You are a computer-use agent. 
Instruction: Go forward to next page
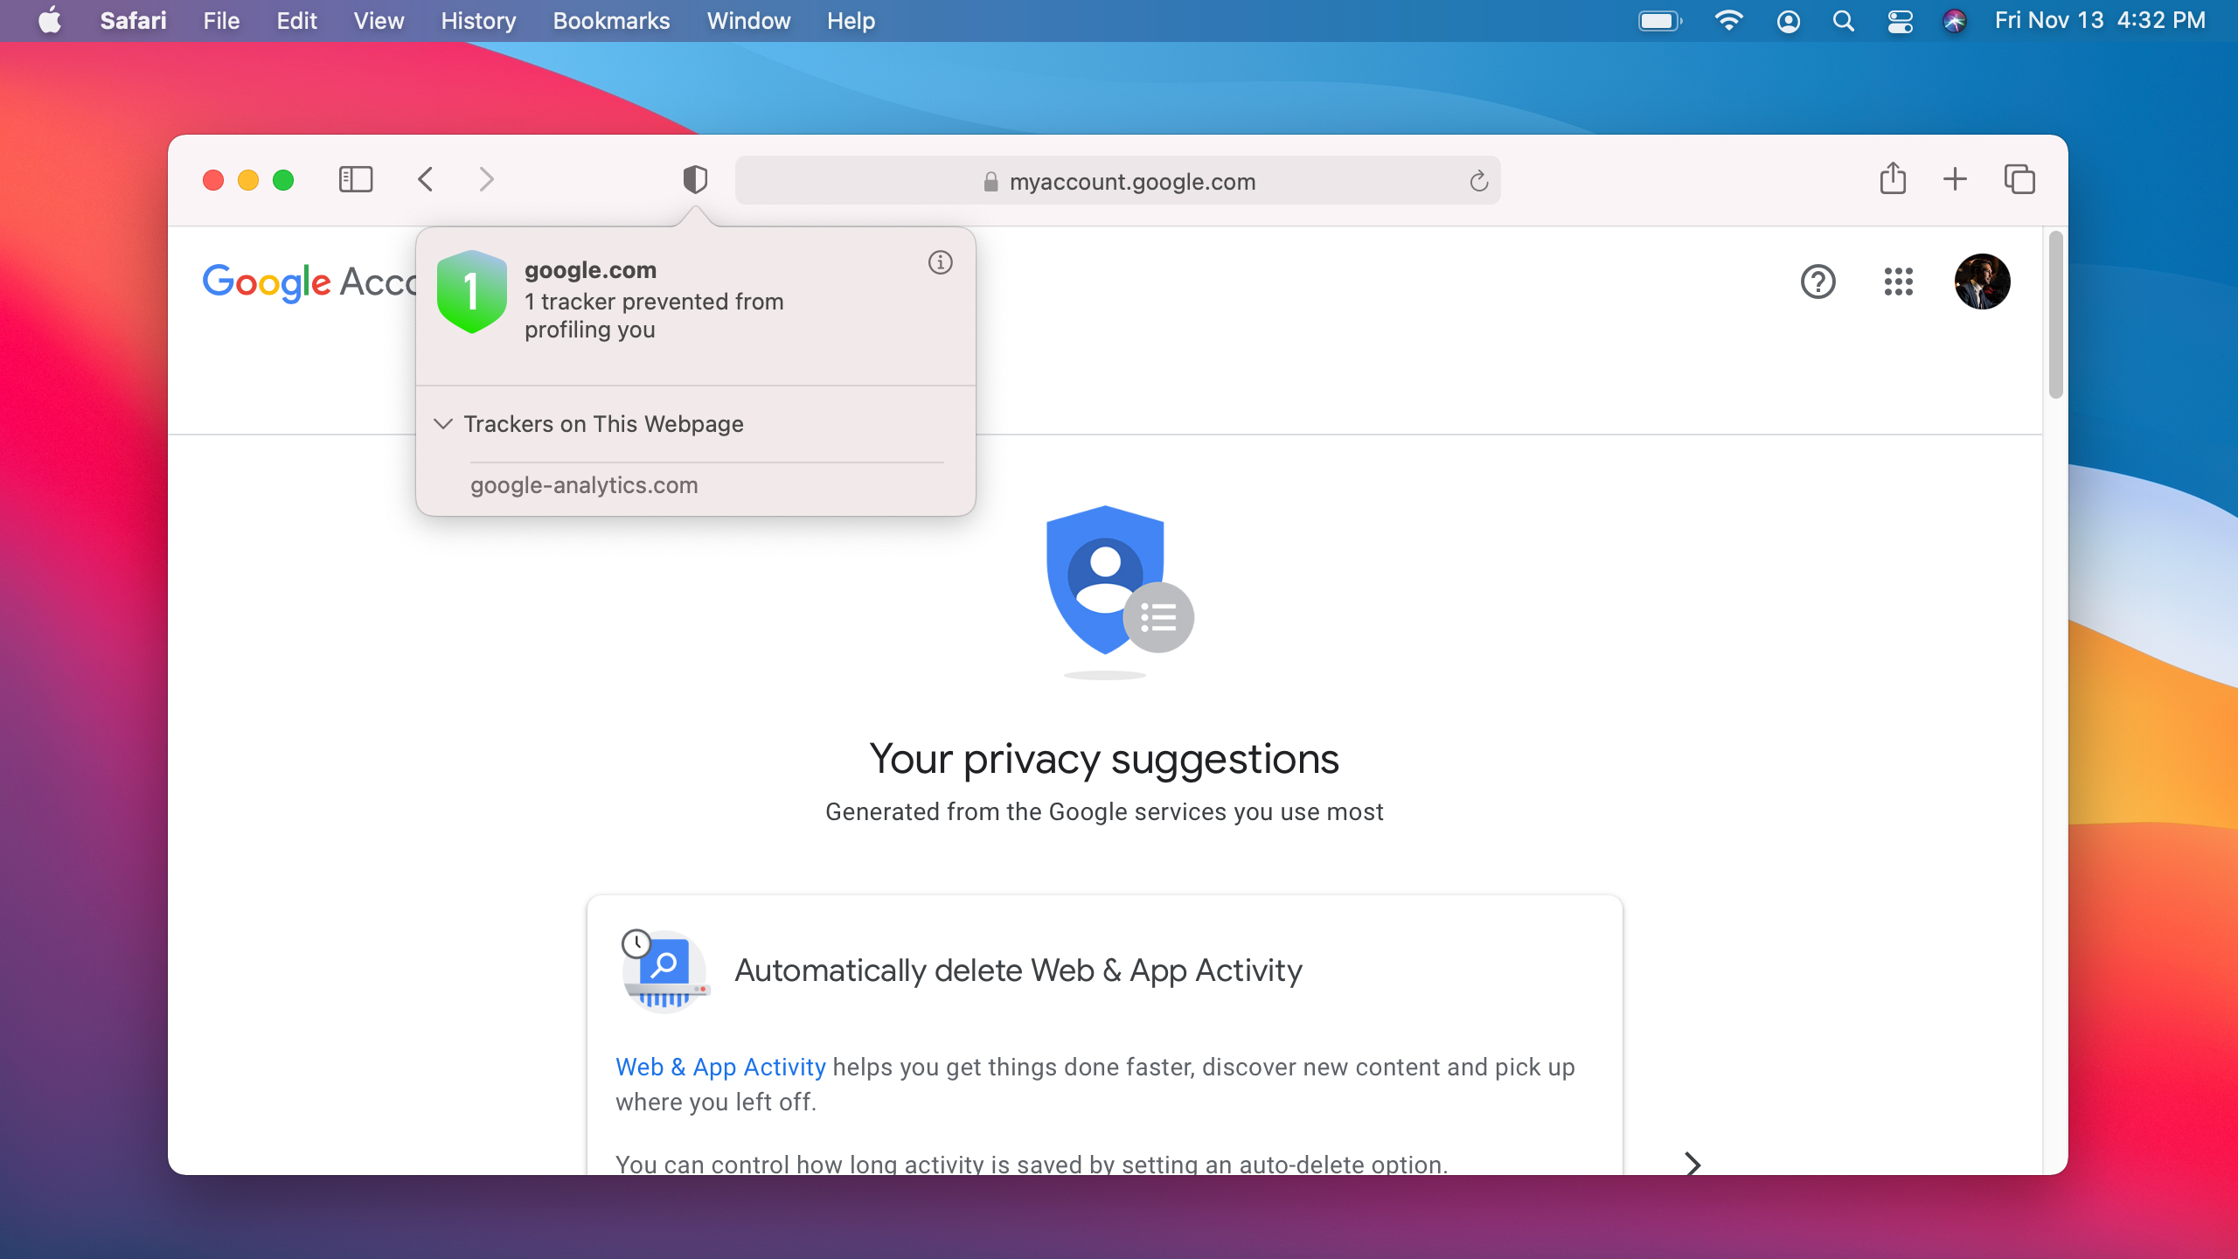[487, 180]
